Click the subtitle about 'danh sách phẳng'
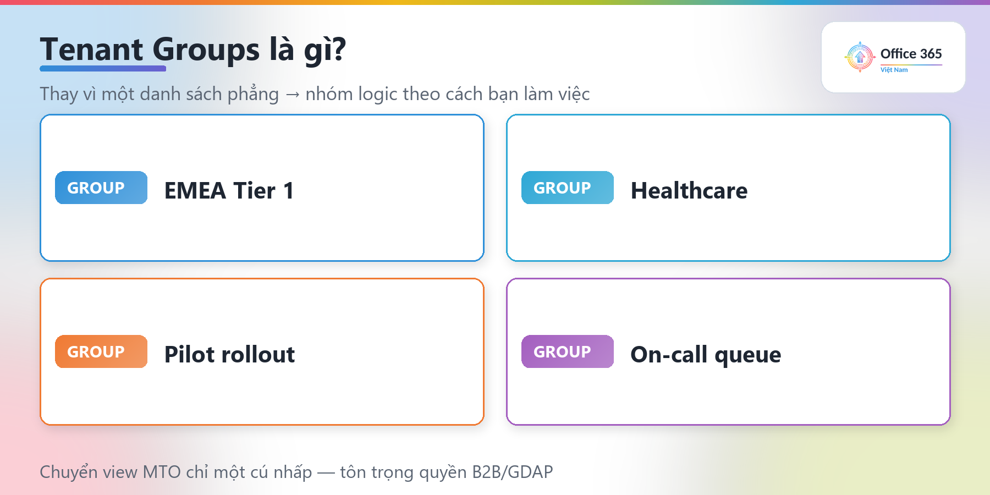Viewport: 990px width, 495px height. click(315, 94)
